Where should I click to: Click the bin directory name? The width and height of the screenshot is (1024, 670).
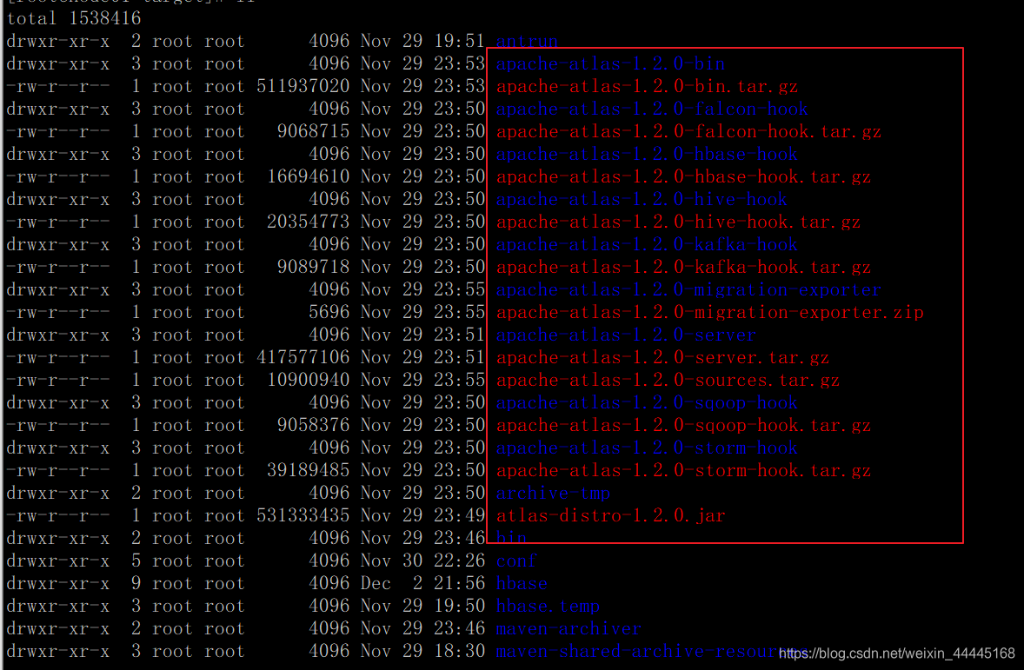click(510, 538)
